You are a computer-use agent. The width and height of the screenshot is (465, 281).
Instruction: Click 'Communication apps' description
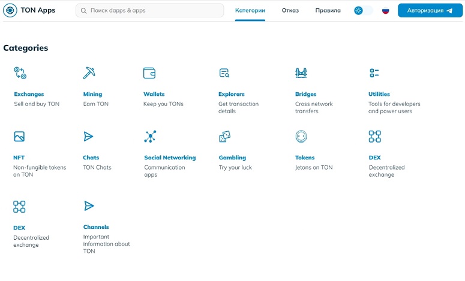pos(164,171)
